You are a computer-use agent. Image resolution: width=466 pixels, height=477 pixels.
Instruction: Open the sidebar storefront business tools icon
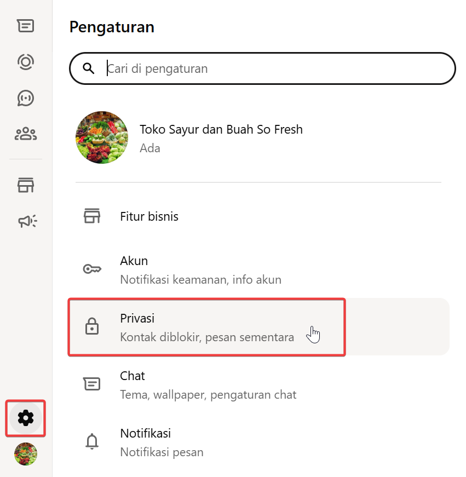(26, 185)
